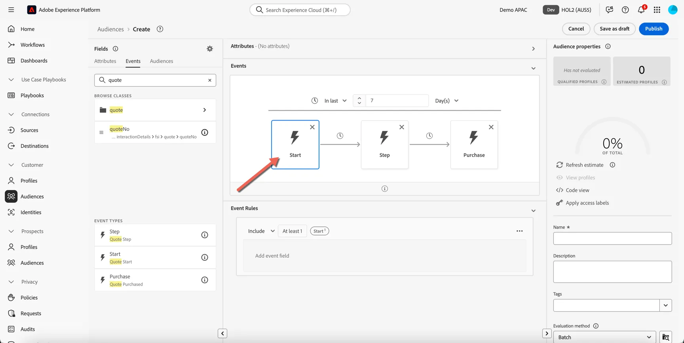Open the help question mark in header
The height and width of the screenshot is (343, 684).
click(x=625, y=9)
